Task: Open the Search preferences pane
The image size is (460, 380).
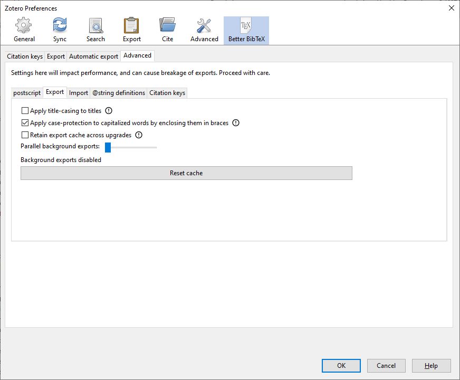Action: pos(95,30)
